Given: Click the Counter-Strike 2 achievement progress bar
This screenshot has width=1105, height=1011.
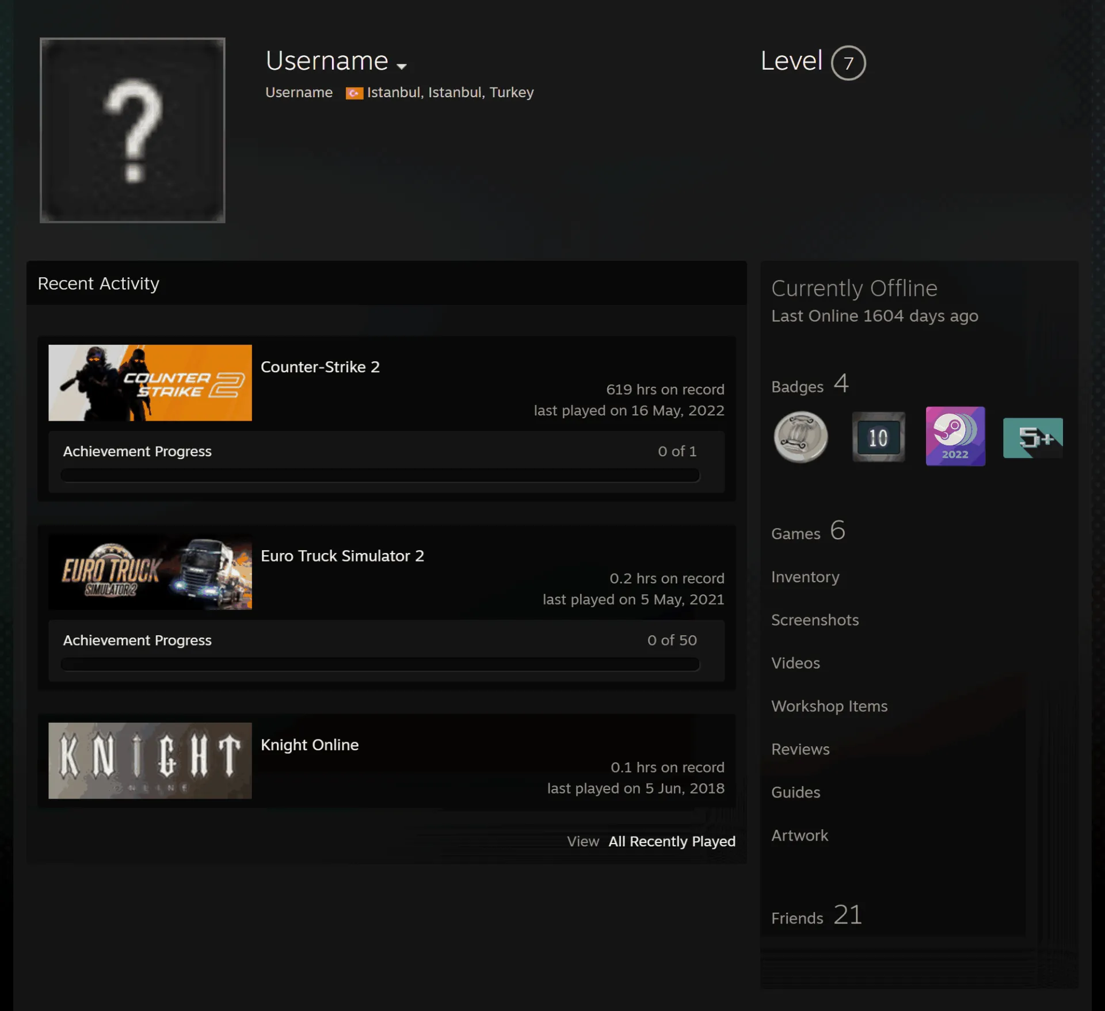Looking at the screenshot, I should click(380, 475).
